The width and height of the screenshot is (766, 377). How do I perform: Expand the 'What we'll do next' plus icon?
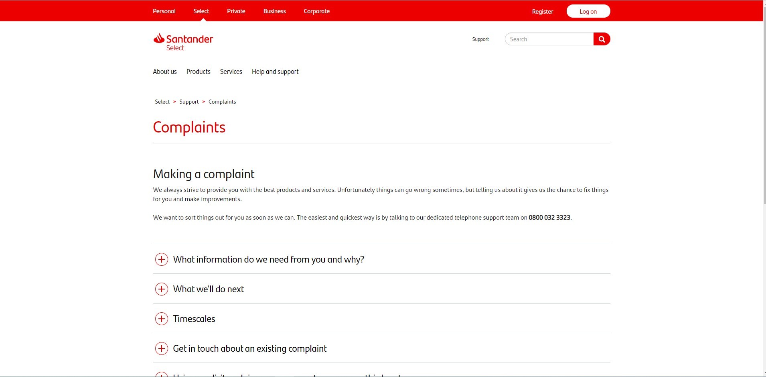(x=162, y=289)
